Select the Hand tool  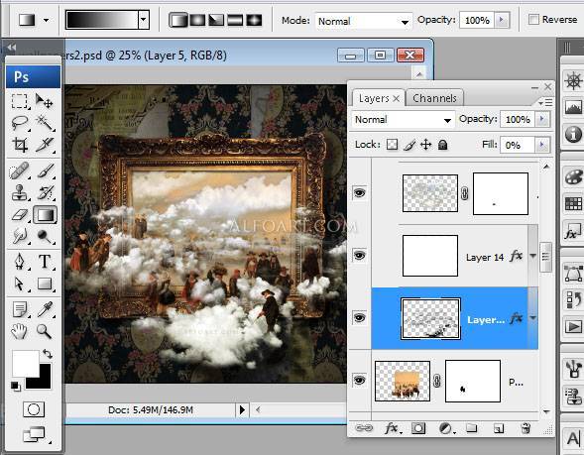tap(20, 331)
